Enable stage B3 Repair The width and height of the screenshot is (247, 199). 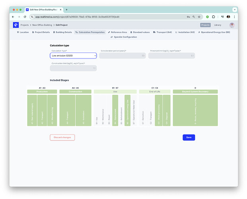pyautogui.click(x=109, y=110)
